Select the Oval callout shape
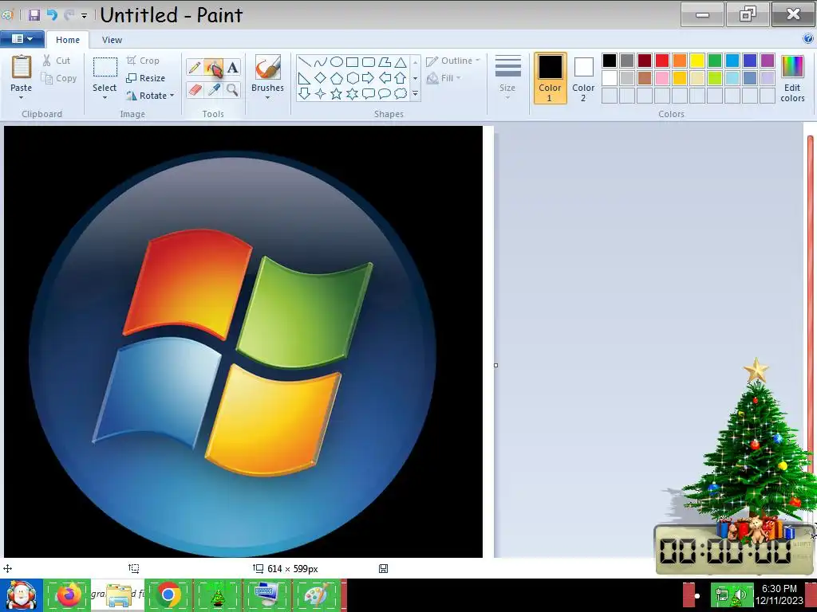The height and width of the screenshot is (612, 817). 385,94
